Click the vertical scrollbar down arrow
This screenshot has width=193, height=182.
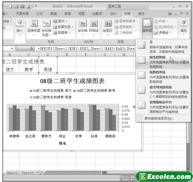click(x=188, y=169)
